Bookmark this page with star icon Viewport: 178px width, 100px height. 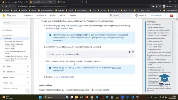(x=148, y=6)
